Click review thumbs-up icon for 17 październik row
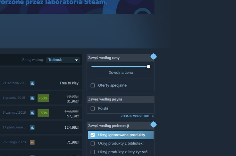This screenshot has height=156, width=236. [32, 127]
